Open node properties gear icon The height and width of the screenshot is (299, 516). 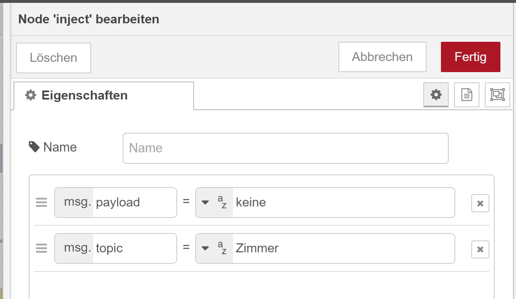click(x=436, y=95)
